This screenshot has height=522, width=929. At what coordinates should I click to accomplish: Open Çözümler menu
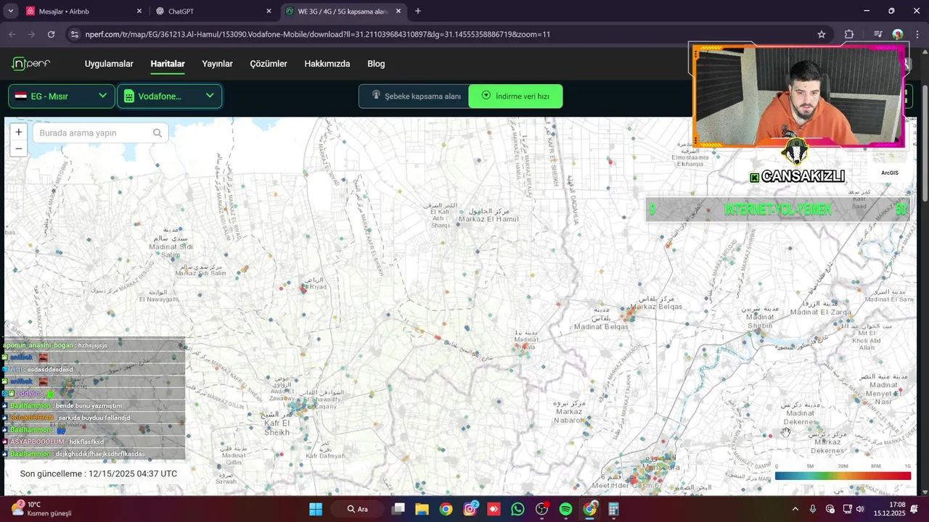pos(269,64)
